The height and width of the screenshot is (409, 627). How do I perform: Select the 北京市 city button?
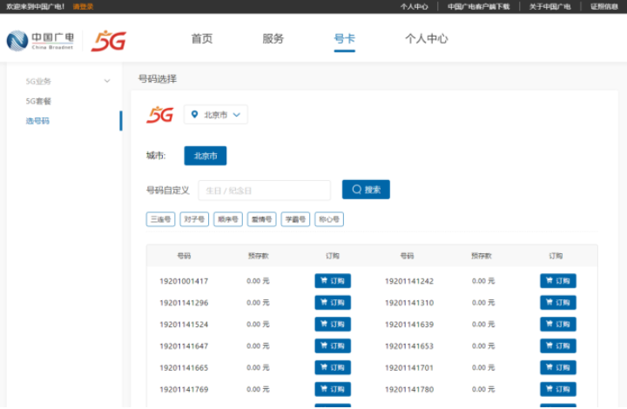coord(206,156)
